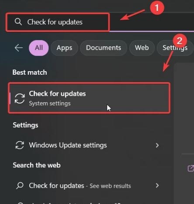Switch to the Documents filter
This screenshot has height=204, width=194.
click(104, 48)
